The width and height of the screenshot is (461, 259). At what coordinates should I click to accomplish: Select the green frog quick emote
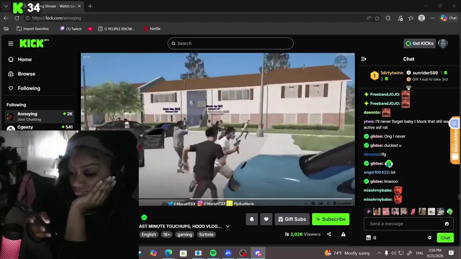(449, 212)
